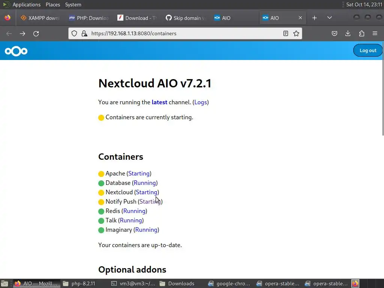The width and height of the screenshot is (384, 288).
Task: Bookmark this page with the star icon
Action: [296, 33]
